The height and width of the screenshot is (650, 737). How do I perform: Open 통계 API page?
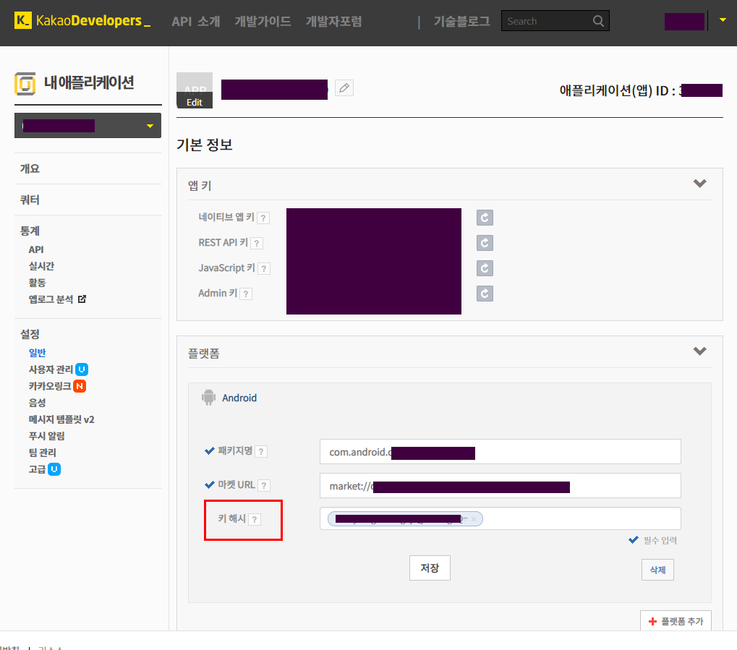(36, 249)
